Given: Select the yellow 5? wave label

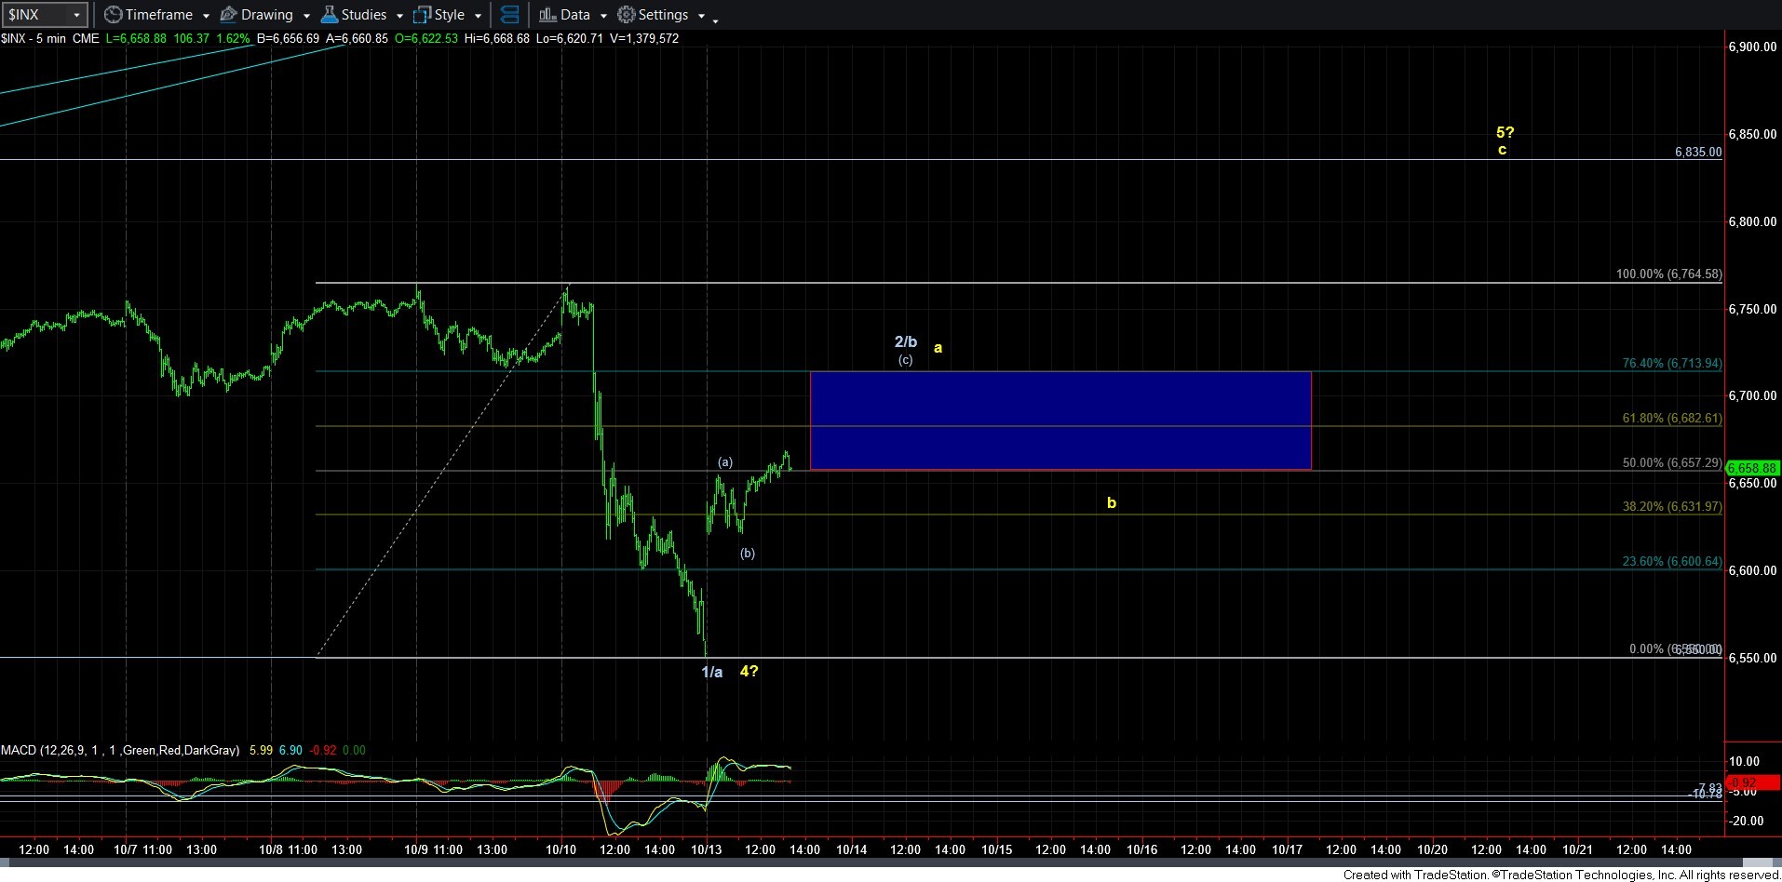Looking at the screenshot, I should click(x=1505, y=132).
